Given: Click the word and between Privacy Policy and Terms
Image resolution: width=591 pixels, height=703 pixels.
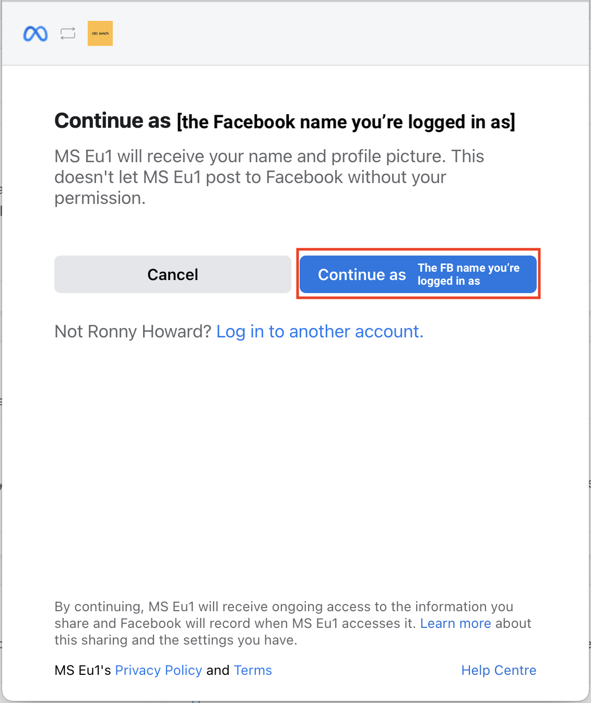Looking at the screenshot, I should pos(218,670).
